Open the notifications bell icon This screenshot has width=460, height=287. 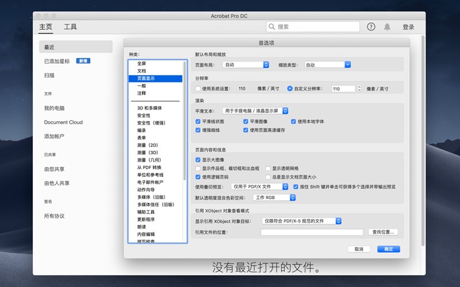pyautogui.click(x=387, y=27)
